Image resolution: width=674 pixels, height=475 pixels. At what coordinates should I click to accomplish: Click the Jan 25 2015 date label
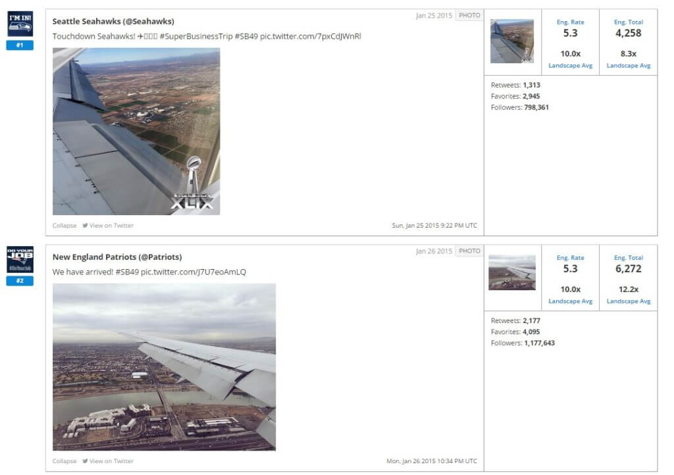pyautogui.click(x=434, y=16)
